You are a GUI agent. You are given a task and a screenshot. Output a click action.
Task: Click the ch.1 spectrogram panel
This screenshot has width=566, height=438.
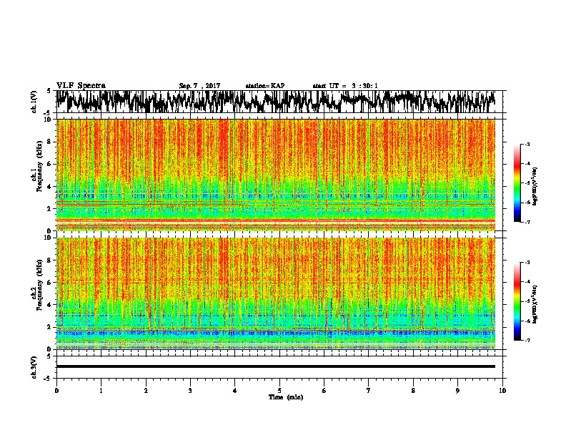[276, 175]
